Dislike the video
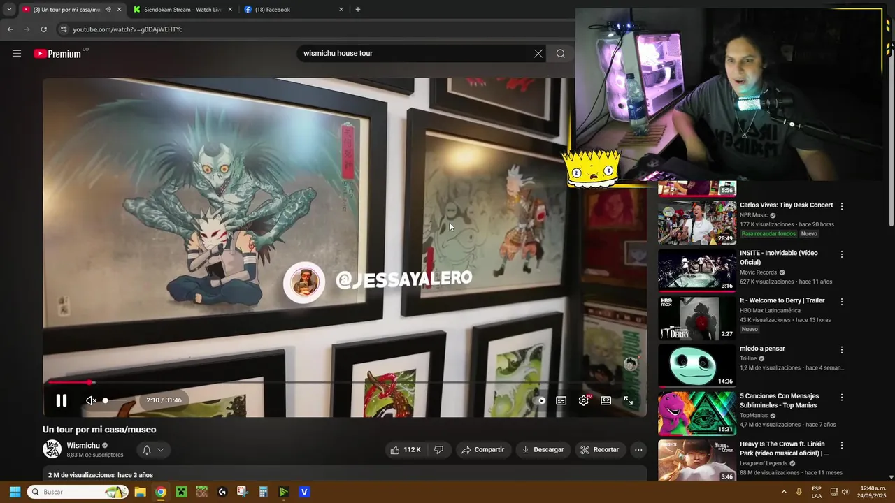Viewport: 895px width, 503px height. pyautogui.click(x=438, y=450)
